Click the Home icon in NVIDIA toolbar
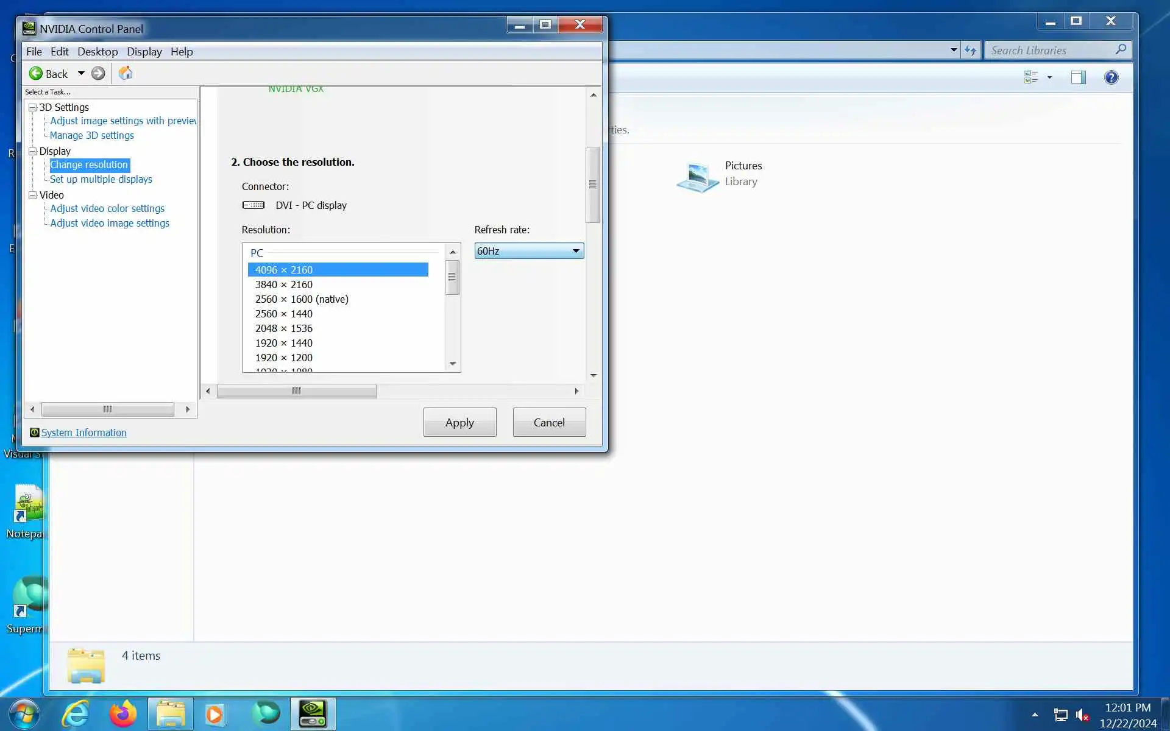 tap(126, 74)
